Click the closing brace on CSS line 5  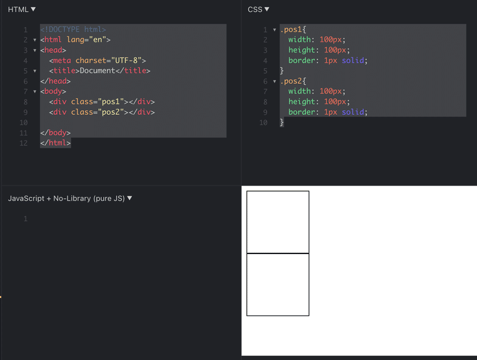tap(281, 71)
